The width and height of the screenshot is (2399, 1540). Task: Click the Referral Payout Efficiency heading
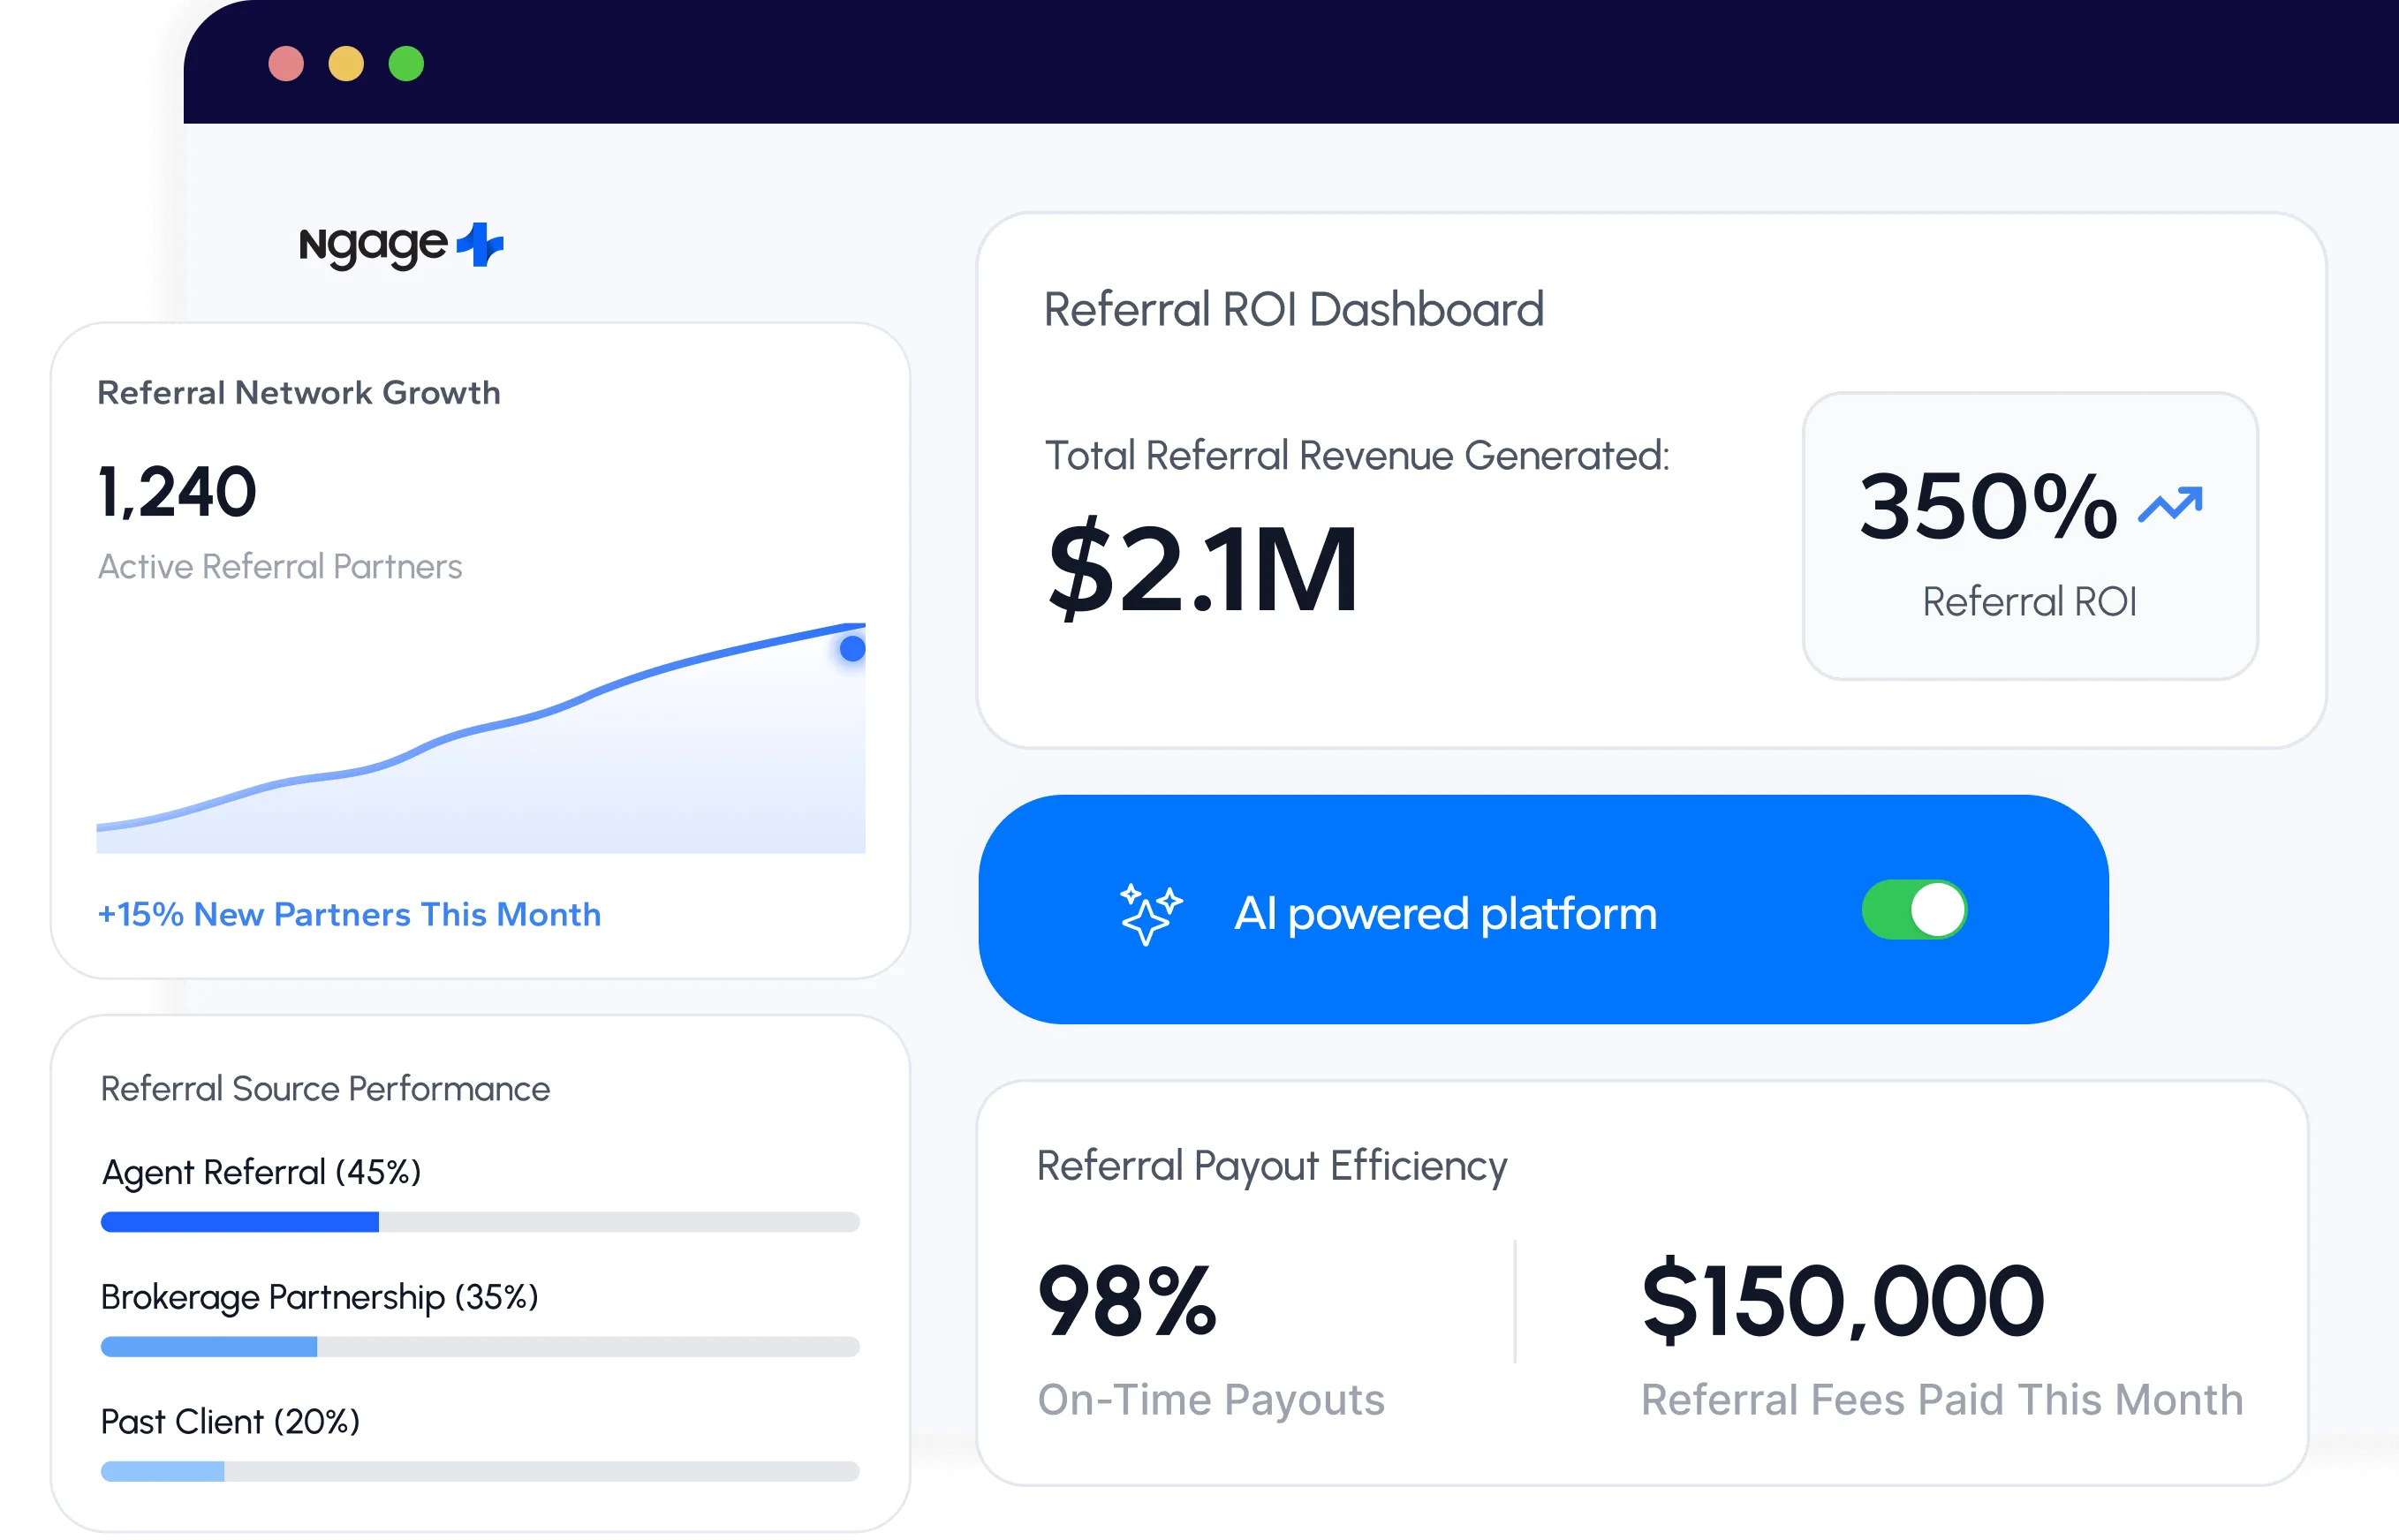(1272, 1167)
